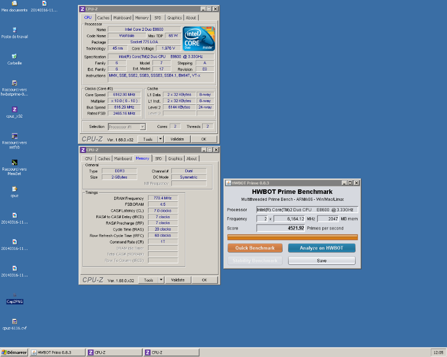The height and width of the screenshot is (357, 447).
Task: Open SPD tab in lower CPU-Z window
Action: tap(158, 159)
